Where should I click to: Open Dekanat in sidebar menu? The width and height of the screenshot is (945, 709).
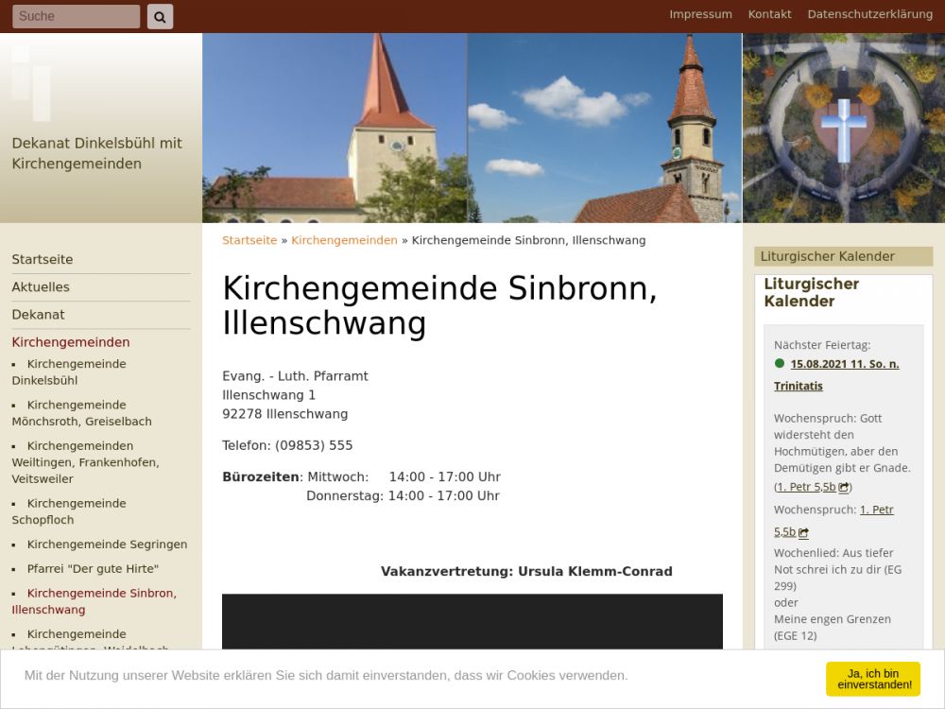[38, 314]
